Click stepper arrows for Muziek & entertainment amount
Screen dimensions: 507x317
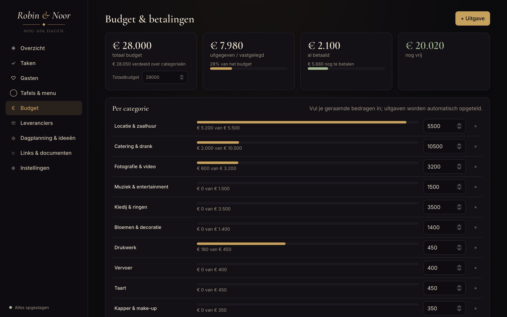[x=459, y=187]
